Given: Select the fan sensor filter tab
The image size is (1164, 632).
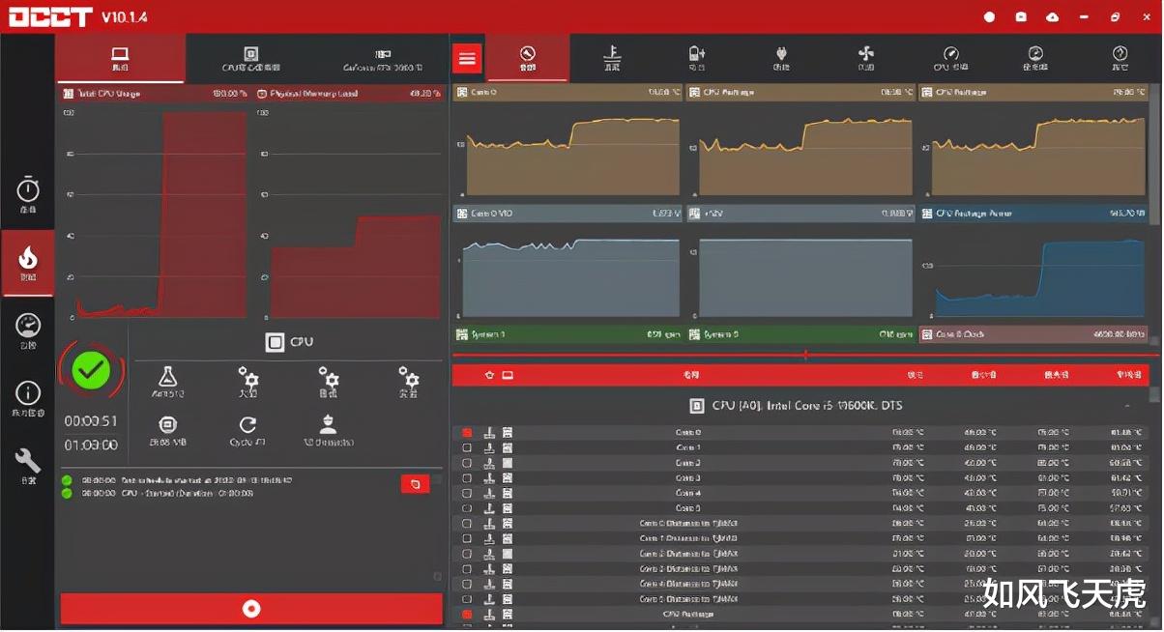Looking at the screenshot, I should [x=866, y=58].
